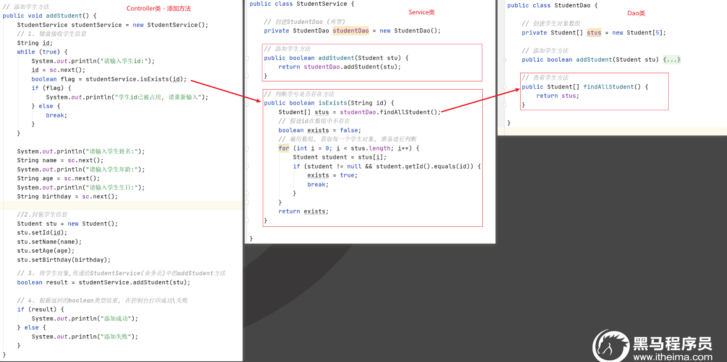Collapse StudentService addStudent method via gutter marker
Screen dimensions: 727x362
247,58
